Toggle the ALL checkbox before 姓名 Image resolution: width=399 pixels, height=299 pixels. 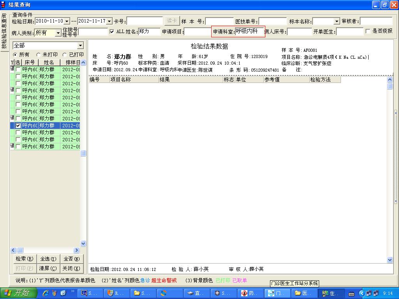click(x=112, y=32)
